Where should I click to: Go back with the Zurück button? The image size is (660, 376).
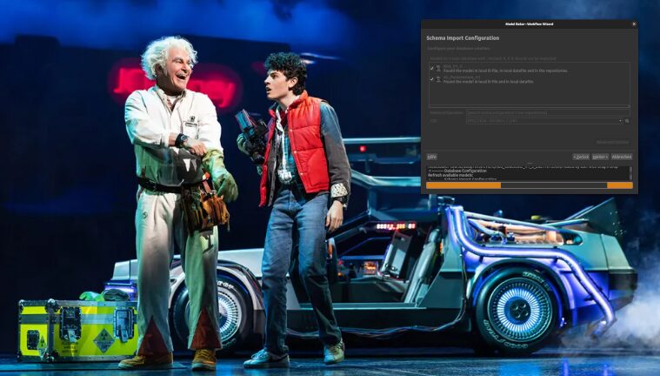[x=581, y=157]
